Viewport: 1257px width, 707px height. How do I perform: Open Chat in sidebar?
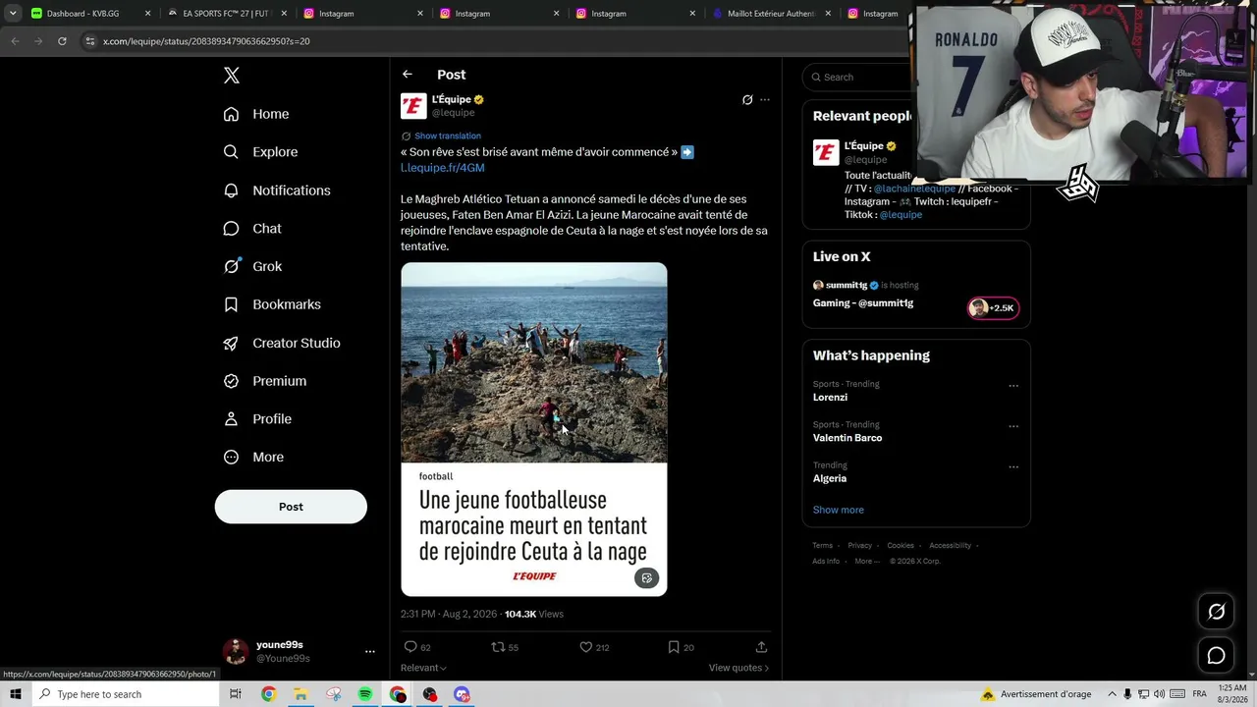point(252,229)
